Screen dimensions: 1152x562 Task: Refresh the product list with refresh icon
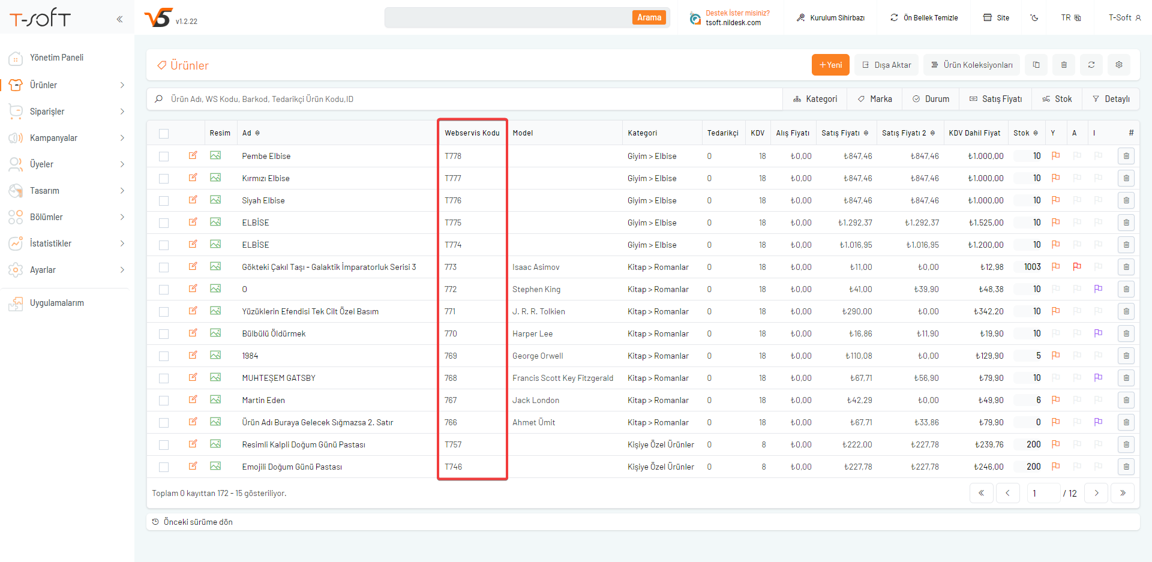(x=1091, y=65)
